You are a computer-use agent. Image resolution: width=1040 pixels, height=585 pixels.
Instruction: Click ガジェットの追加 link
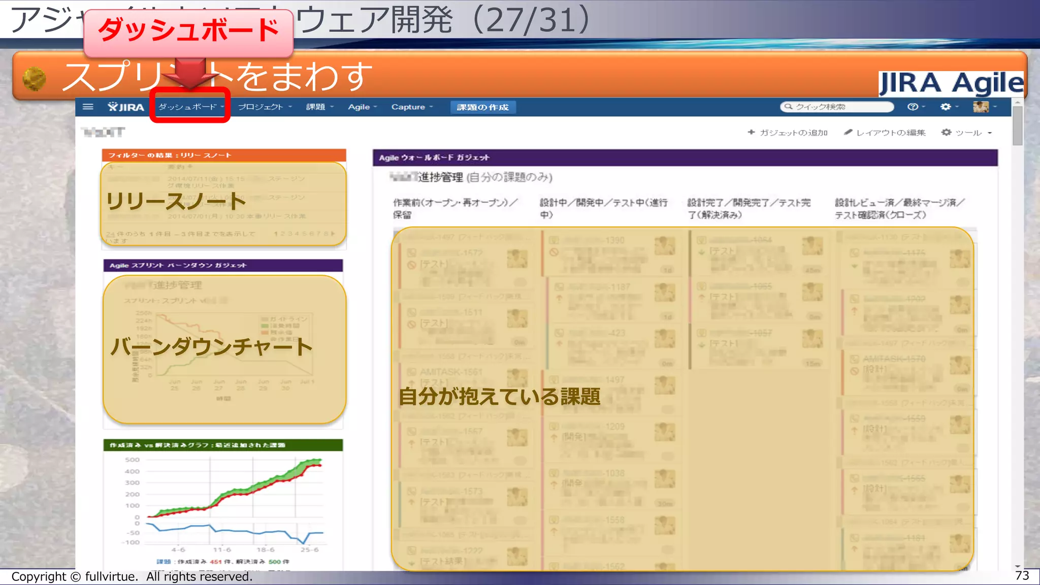(x=788, y=133)
